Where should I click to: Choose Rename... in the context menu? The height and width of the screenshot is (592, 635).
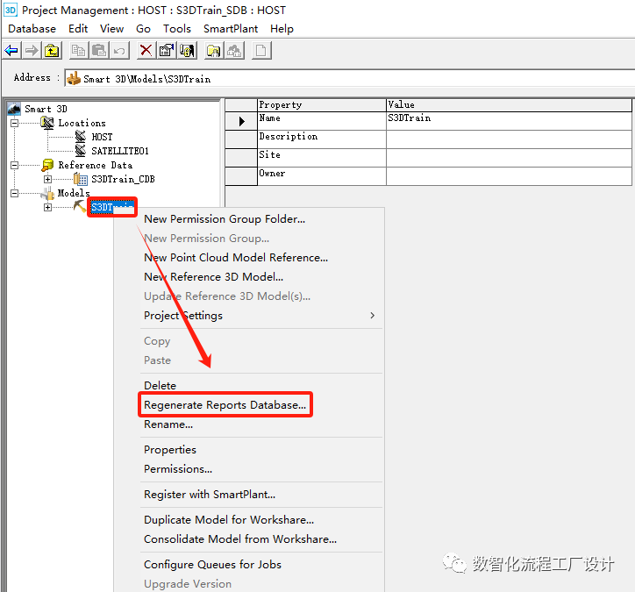tap(168, 424)
